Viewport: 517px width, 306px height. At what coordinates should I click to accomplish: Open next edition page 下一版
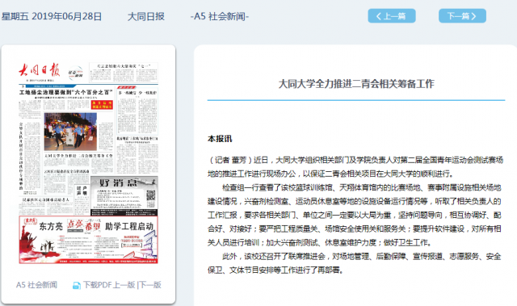pos(150,285)
